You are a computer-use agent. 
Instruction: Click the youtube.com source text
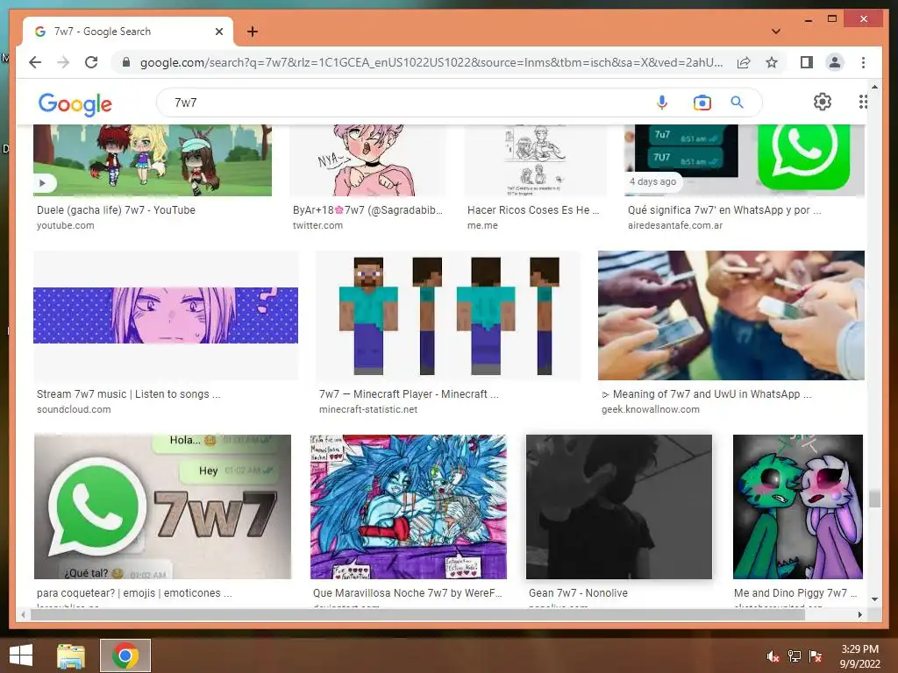[65, 225]
